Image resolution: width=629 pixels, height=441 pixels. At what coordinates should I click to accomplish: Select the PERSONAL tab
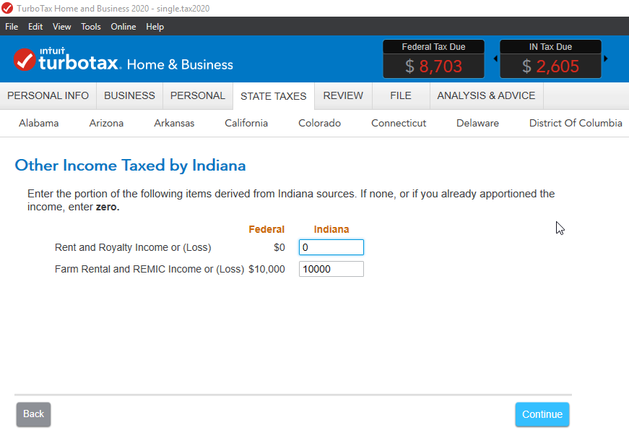coord(198,95)
